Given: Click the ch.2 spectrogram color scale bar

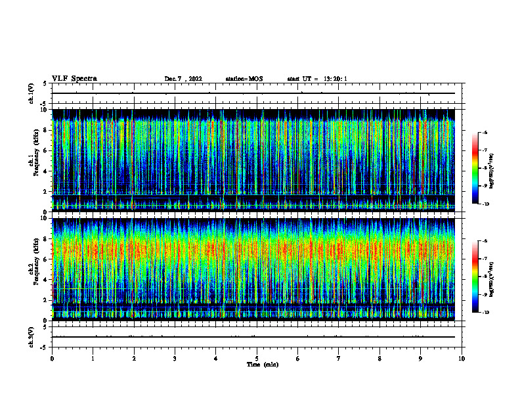Looking at the screenshot, I should click(475, 277).
